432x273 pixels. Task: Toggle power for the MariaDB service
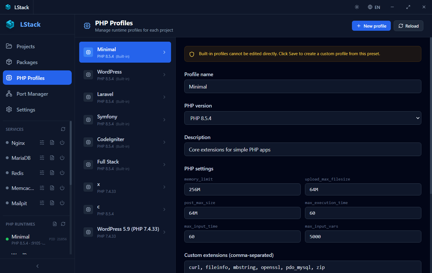(x=62, y=158)
